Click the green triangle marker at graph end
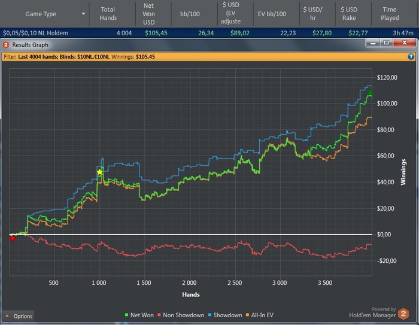Image resolution: width=419 pixels, height=325 pixels. [370, 92]
